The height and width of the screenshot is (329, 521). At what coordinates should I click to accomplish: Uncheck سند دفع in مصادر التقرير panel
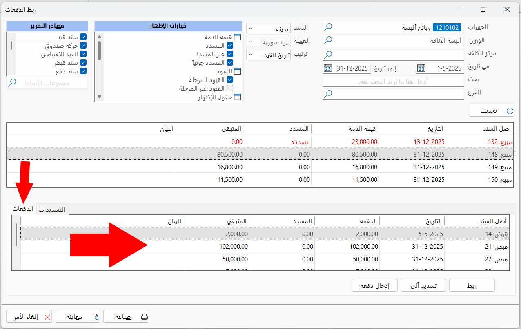click(x=84, y=71)
